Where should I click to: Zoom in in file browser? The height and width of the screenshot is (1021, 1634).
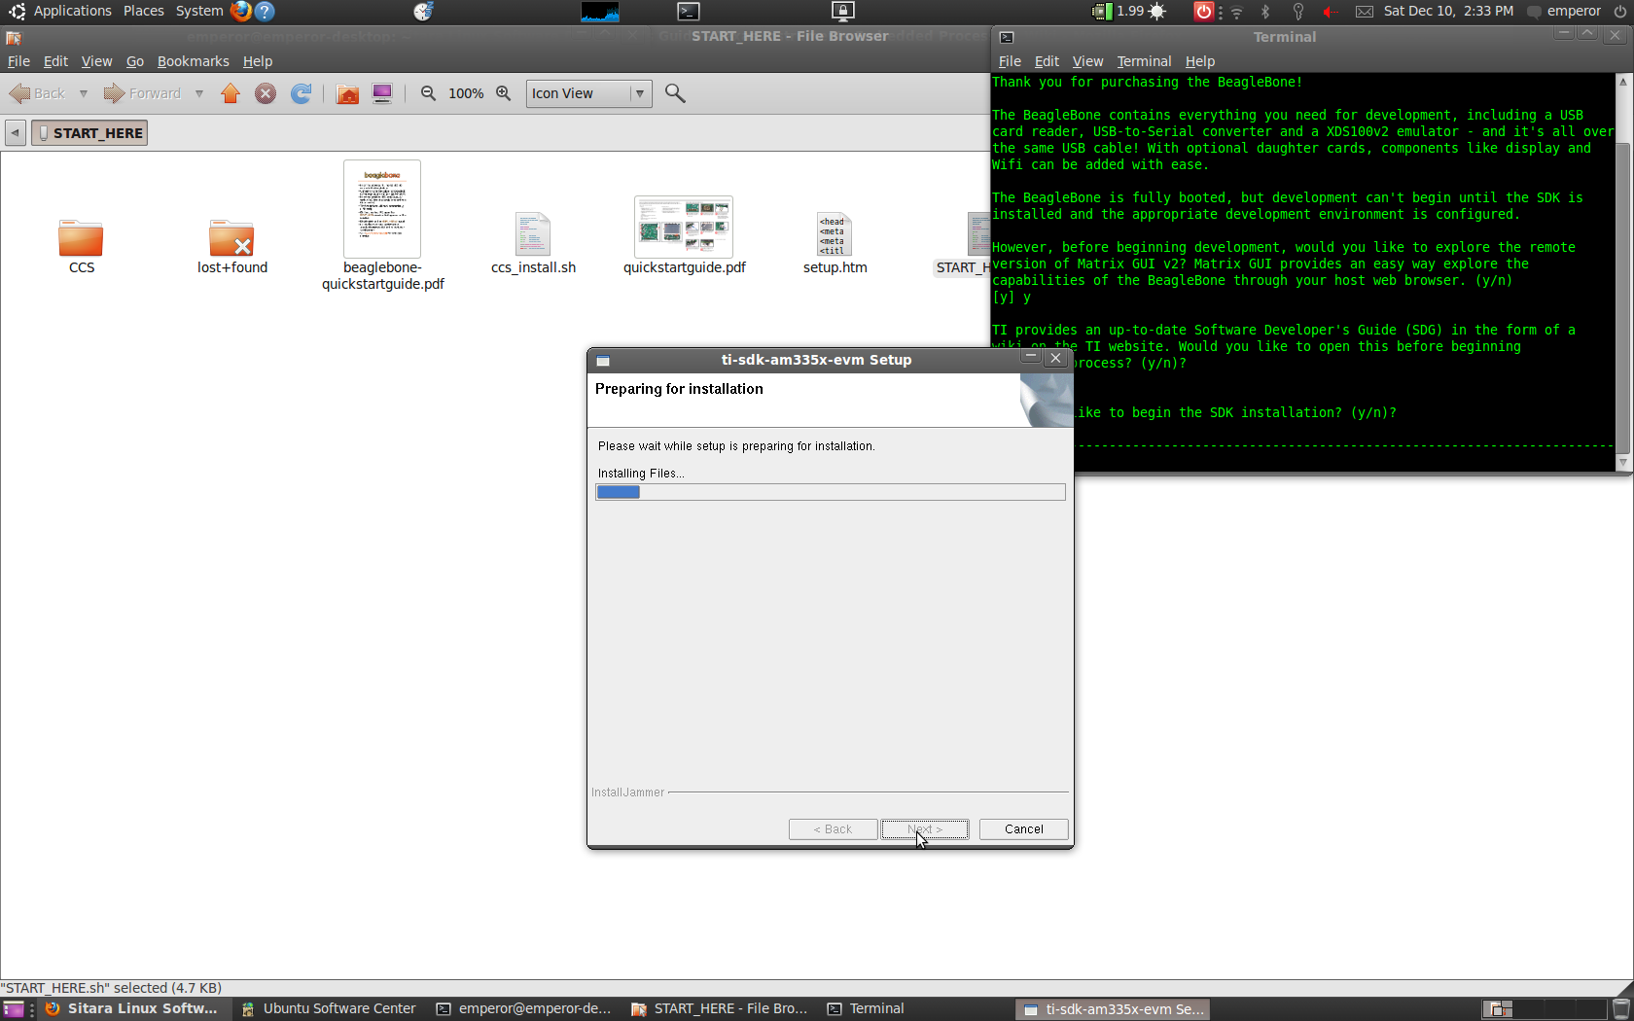point(503,93)
